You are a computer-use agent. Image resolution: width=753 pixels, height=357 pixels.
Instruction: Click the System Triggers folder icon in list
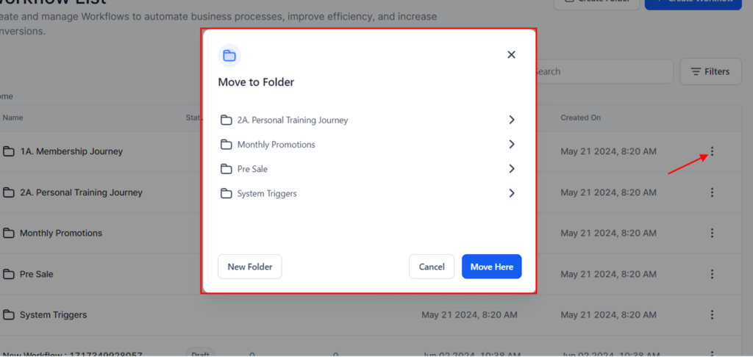tap(9, 314)
